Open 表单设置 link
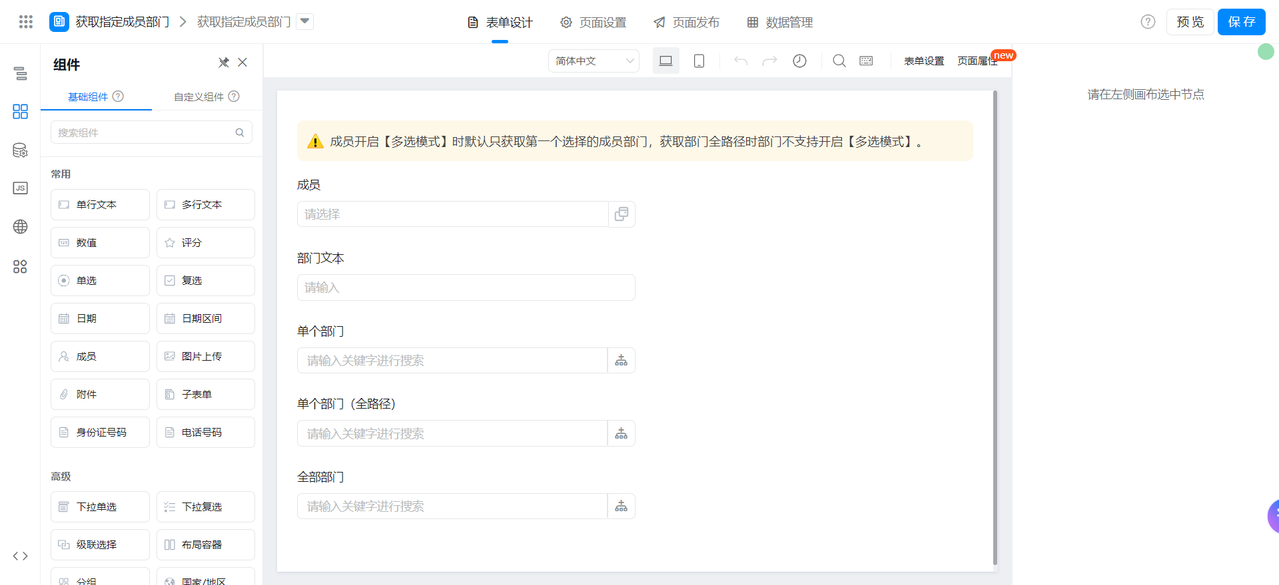1279x585 pixels. 924,61
